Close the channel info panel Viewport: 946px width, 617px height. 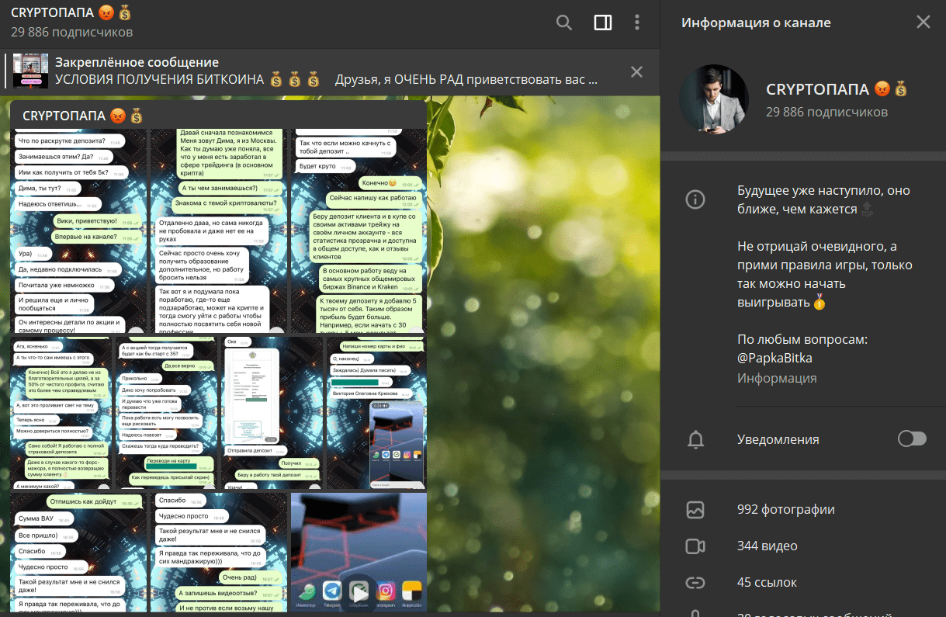923,23
